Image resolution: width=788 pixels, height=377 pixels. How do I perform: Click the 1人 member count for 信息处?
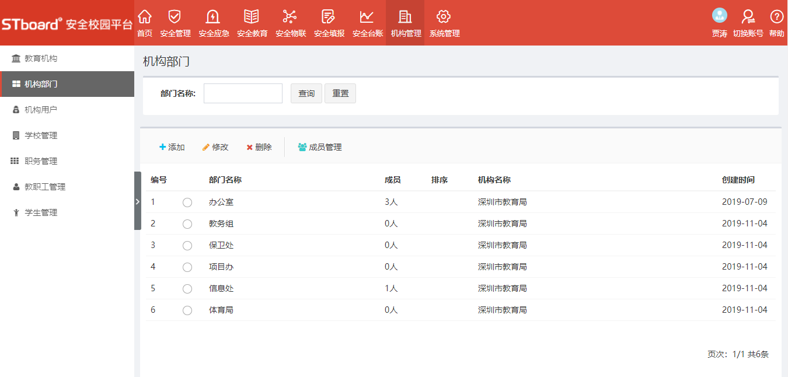click(391, 288)
